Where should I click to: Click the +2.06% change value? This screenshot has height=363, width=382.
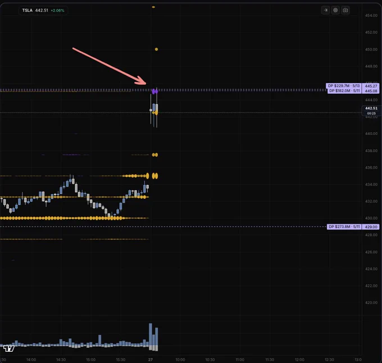[57, 11]
